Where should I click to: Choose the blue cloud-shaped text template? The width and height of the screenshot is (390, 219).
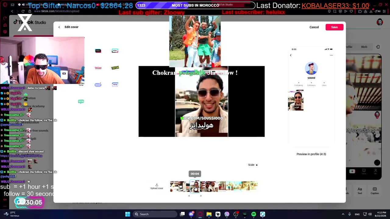click(x=98, y=85)
